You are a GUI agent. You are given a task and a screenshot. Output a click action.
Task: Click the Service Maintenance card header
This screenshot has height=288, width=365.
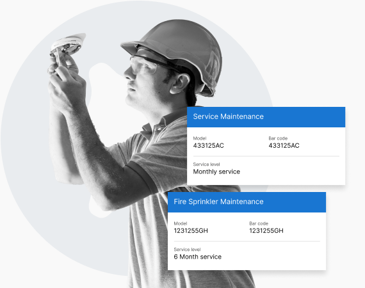[x=266, y=116]
